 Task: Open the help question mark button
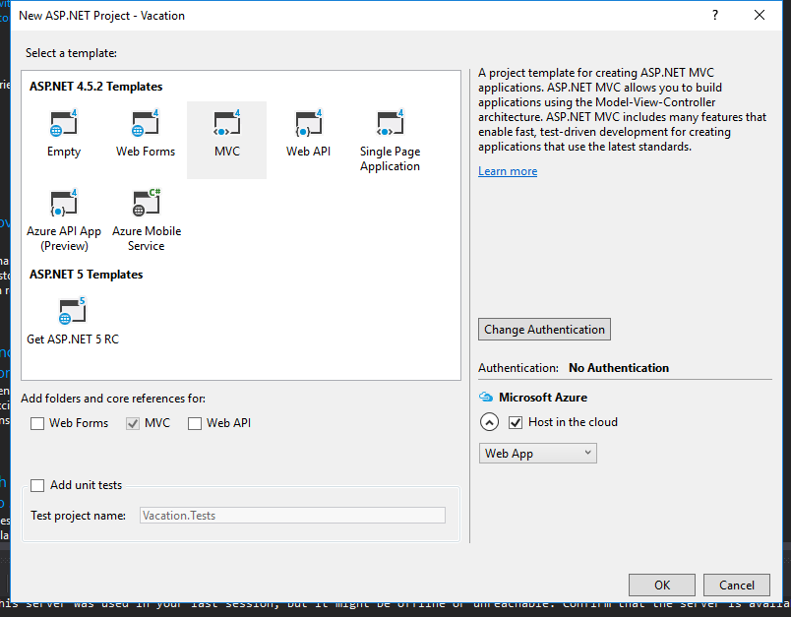715,15
